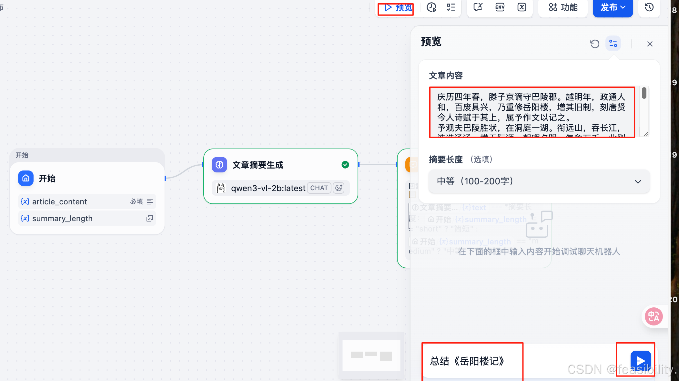Open the global variables (x) icon

tap(522, 7)
